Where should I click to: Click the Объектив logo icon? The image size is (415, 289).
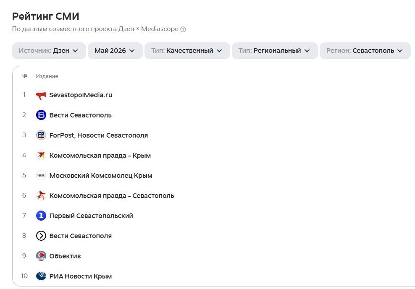(x=41, y=256)
